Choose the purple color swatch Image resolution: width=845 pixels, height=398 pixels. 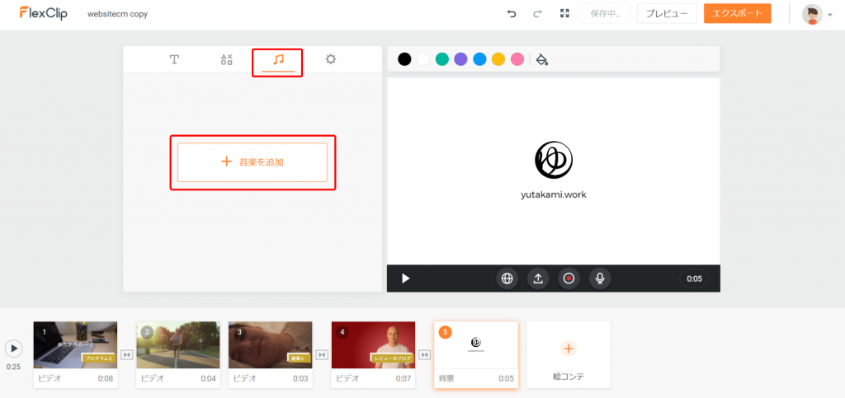pyautogui.click(x=460, y=59)
